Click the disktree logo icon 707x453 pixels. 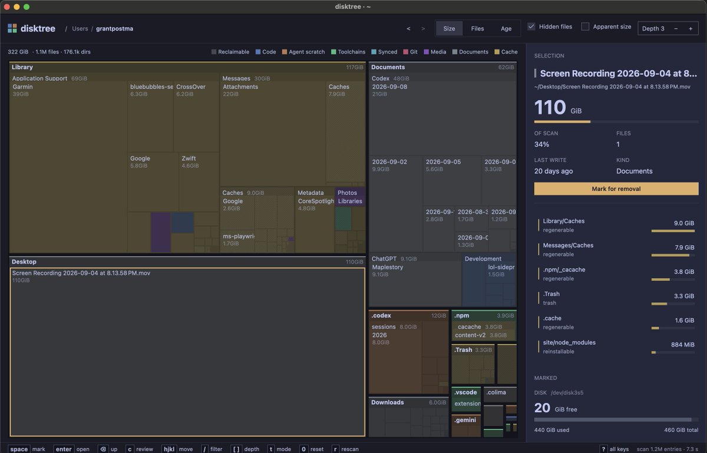12,28
